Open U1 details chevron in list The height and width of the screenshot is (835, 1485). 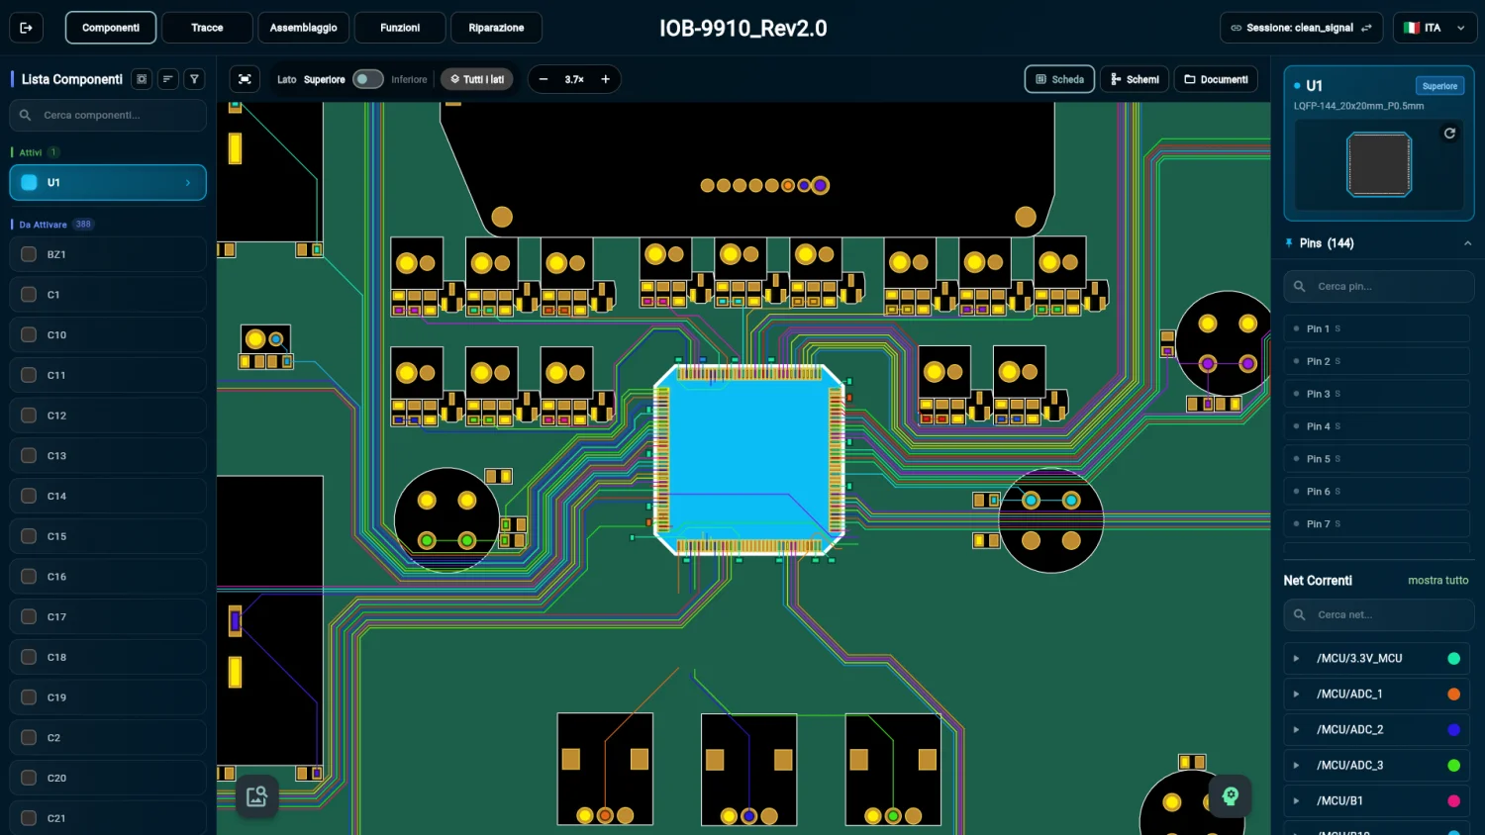188,183
